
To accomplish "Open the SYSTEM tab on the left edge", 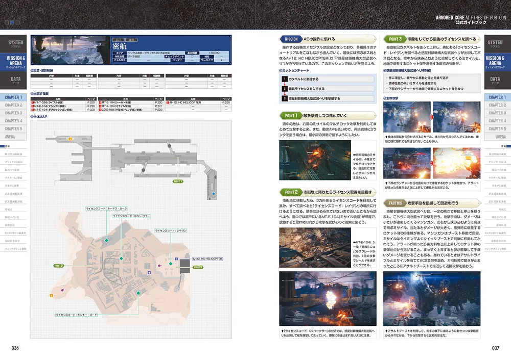I will coord(13,43).
